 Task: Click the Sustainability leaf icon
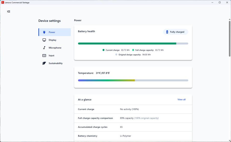44,63
